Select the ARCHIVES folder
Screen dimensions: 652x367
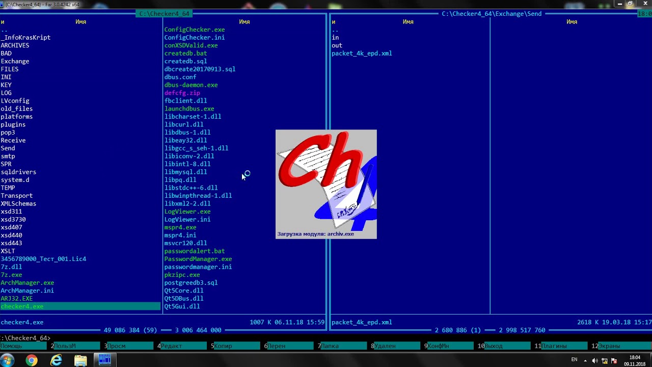[x=15, y=45]
